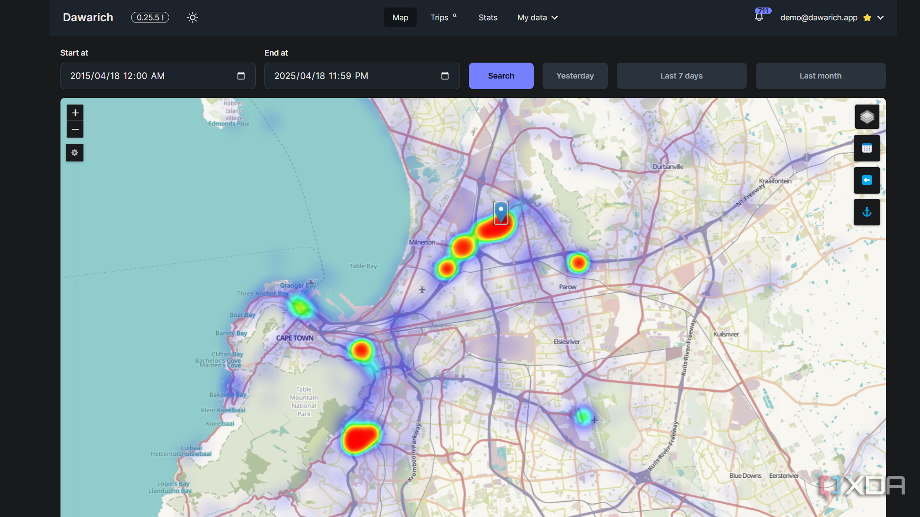Click the Start at date field

click(x=158, y=76)
